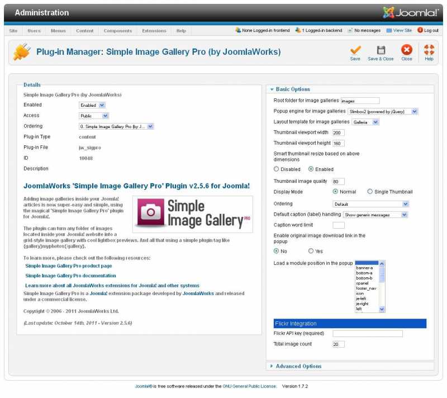This screenshot has width=447, height=398.
Task: Open the Basic Options Ordering dropdown
Action: pyautogui.click(x=371, y=204)
